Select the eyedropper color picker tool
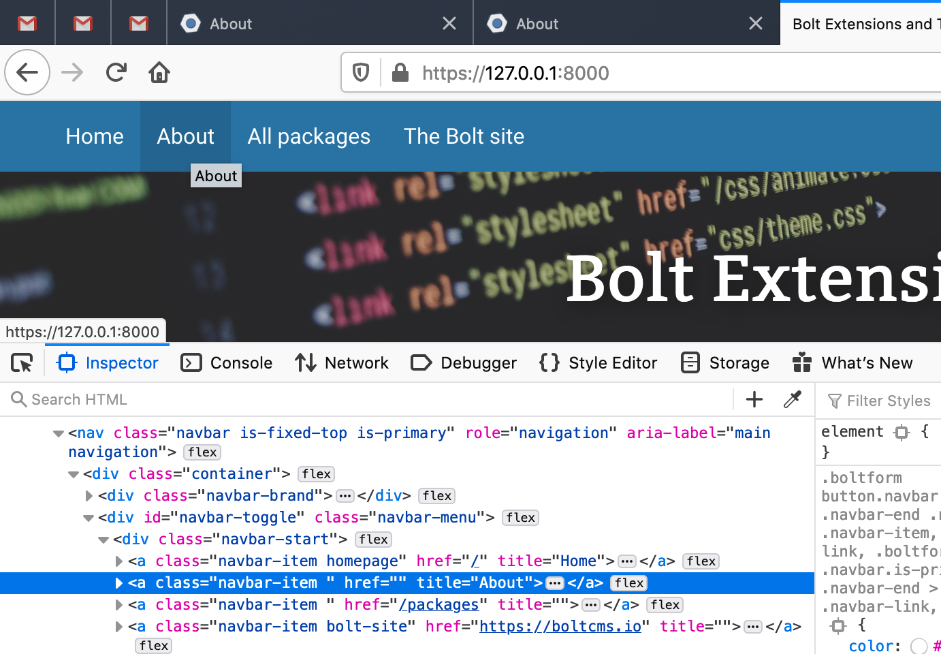The width and height of the screenshot is (941, 654). (x=793, y=399)
